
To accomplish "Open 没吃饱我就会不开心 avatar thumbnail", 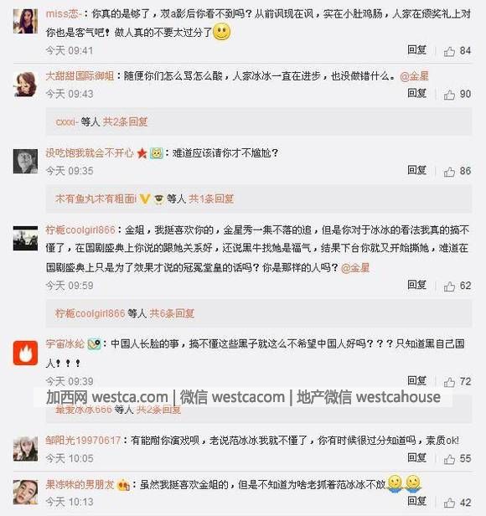I will pyautogui.click(x=25, y=161).
